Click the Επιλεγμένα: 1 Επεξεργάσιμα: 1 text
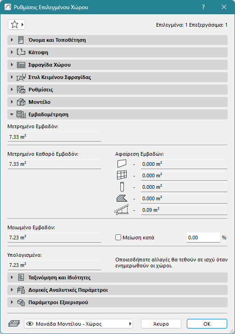 [x=191, y=25]
